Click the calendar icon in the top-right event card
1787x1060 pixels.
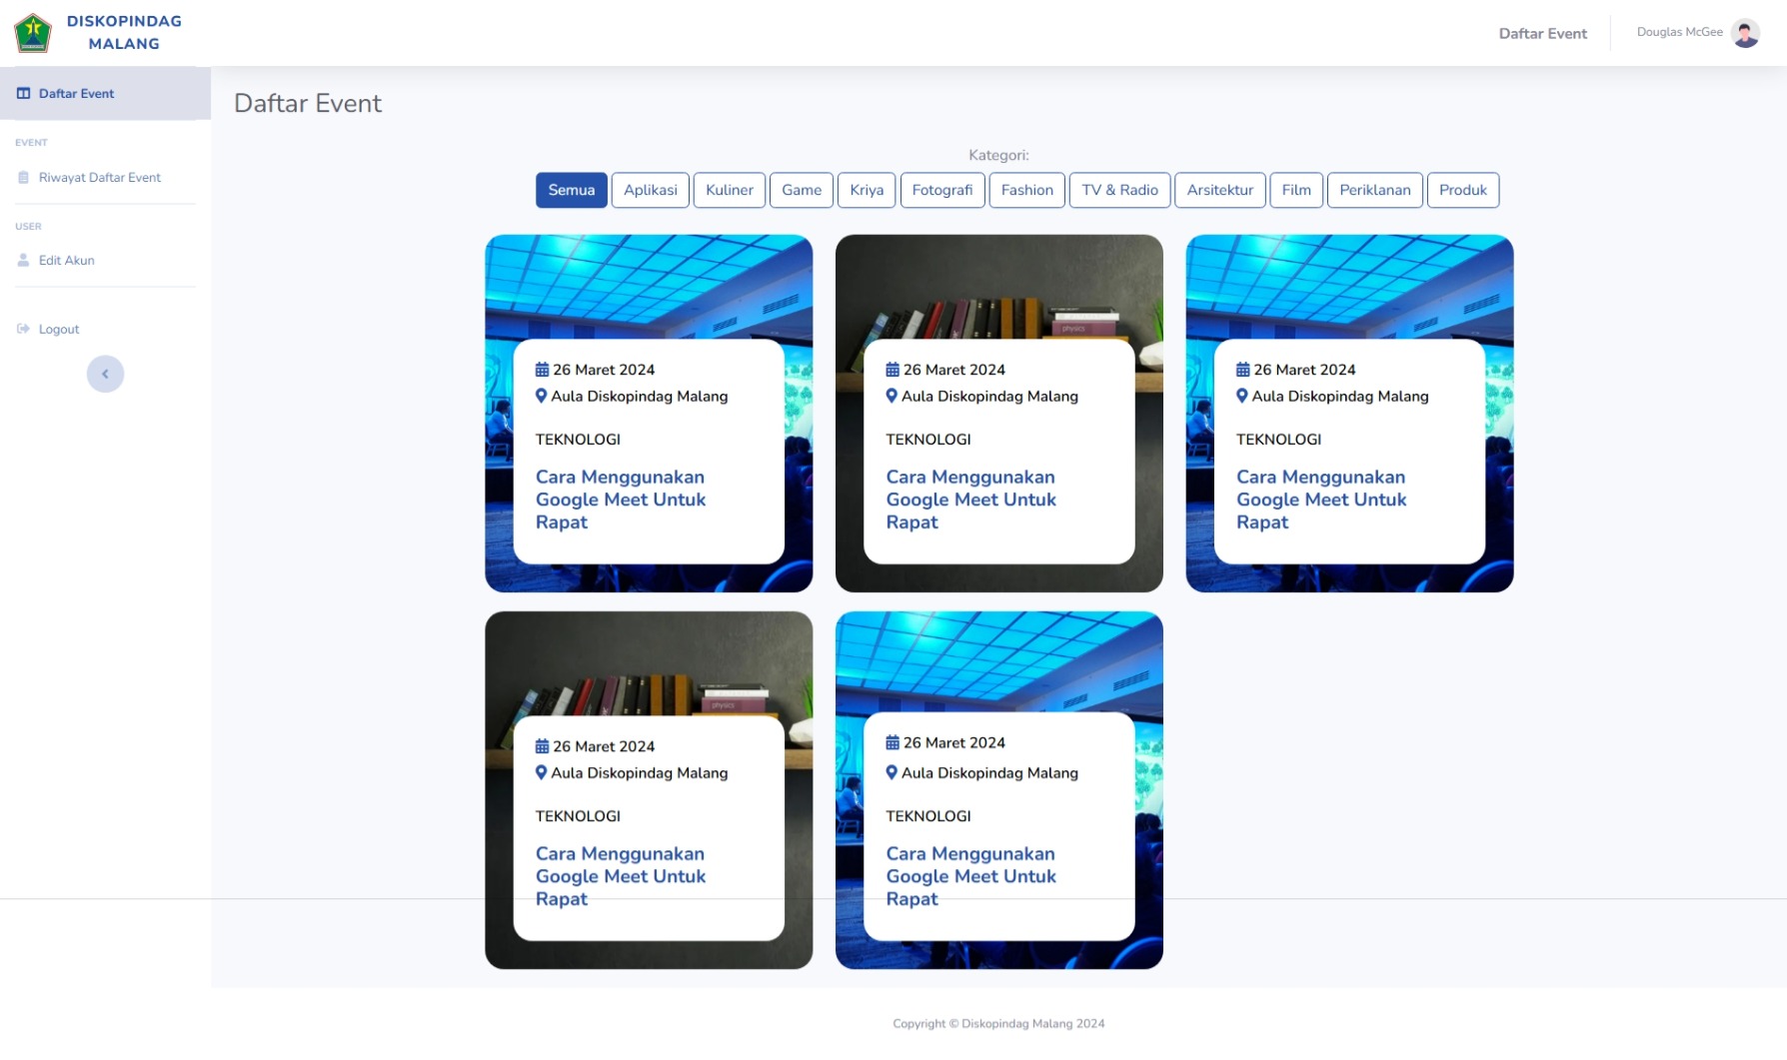pyautogui.click(x=1243, y=370)
